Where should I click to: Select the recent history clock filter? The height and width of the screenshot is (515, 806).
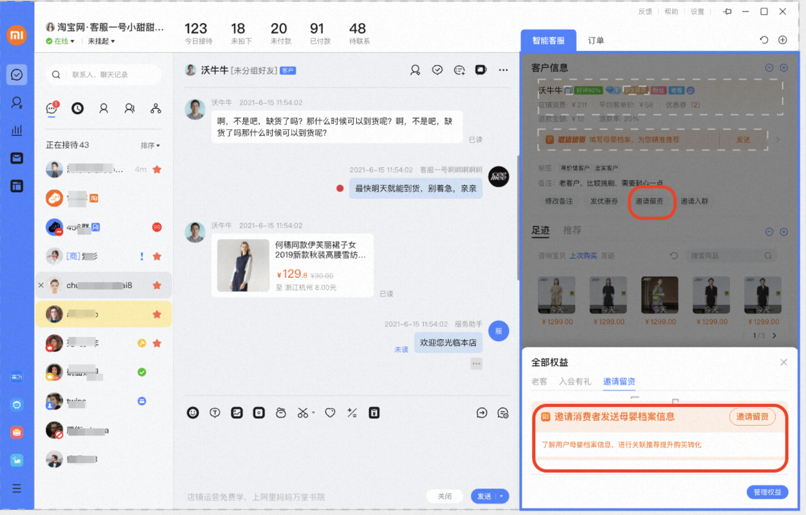click(78, 108)
